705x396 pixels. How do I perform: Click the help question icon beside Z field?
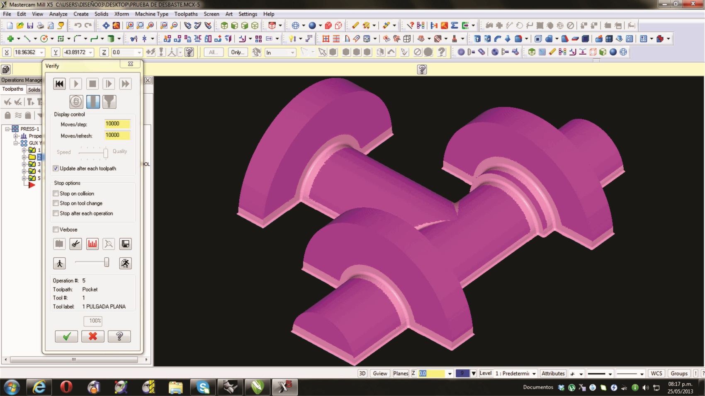189,52
